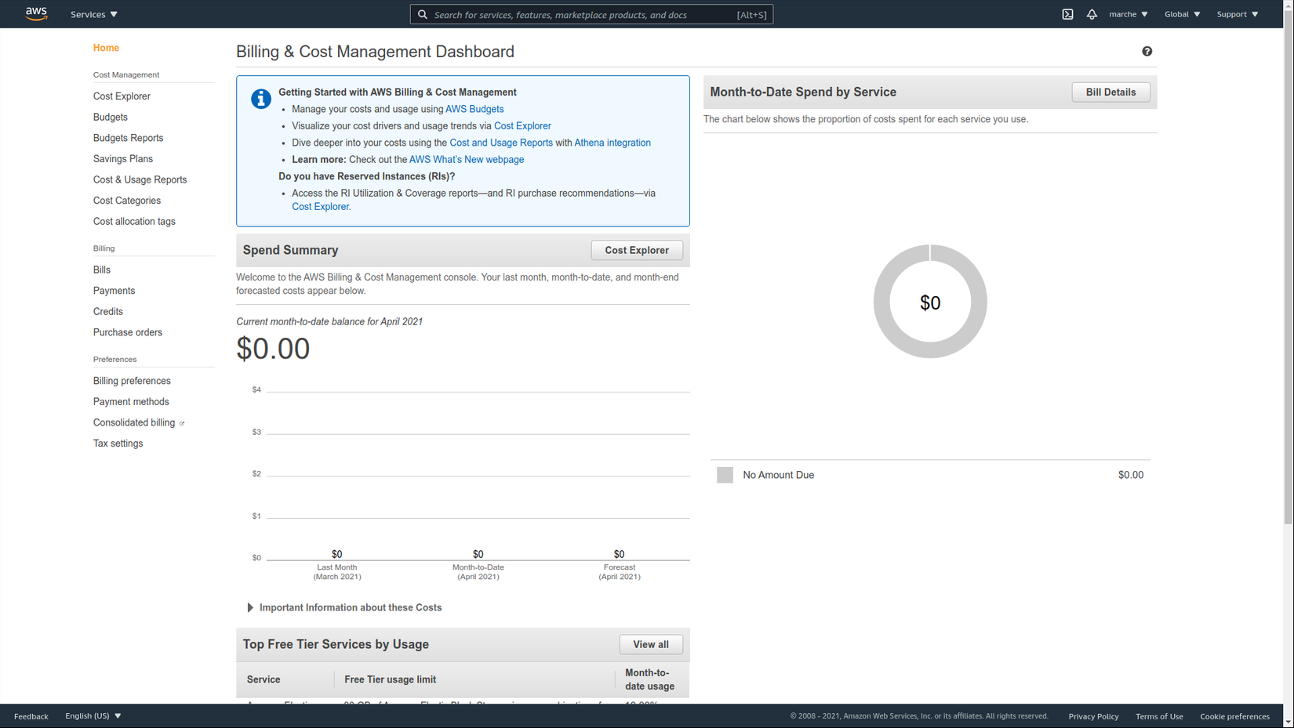Follow the Cost and Usage Reports link

[501, 143]
